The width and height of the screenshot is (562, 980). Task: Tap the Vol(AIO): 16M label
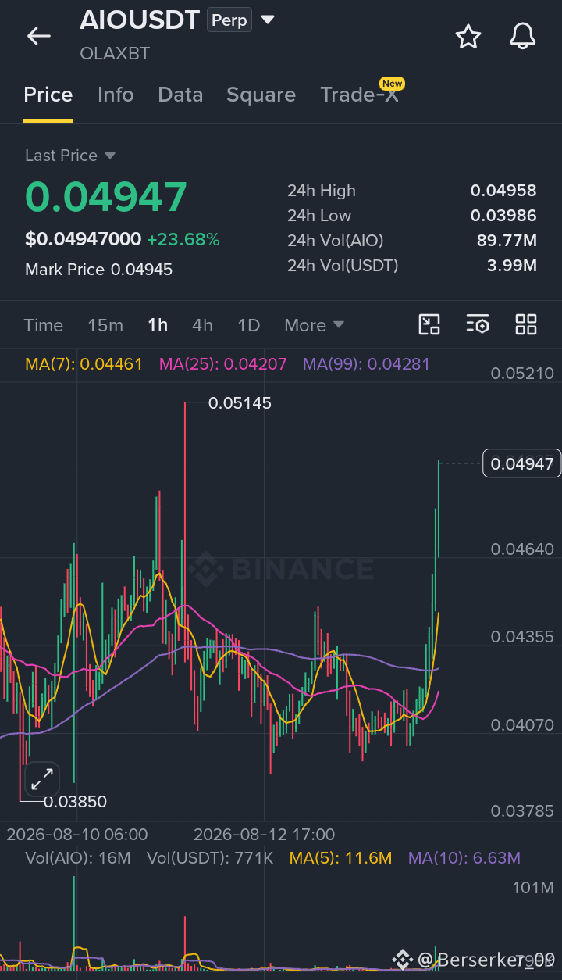[x=78, y=858]
